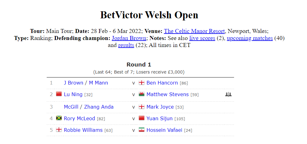Select Zhang Anda in match 3
The height and width of the screenshot is (144, 307).
tap(99, 107)
